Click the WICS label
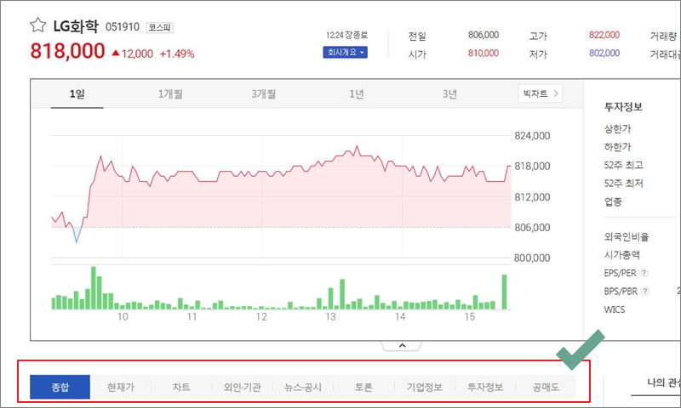Screen dimensions: 681x408 [x=614, y=309]
